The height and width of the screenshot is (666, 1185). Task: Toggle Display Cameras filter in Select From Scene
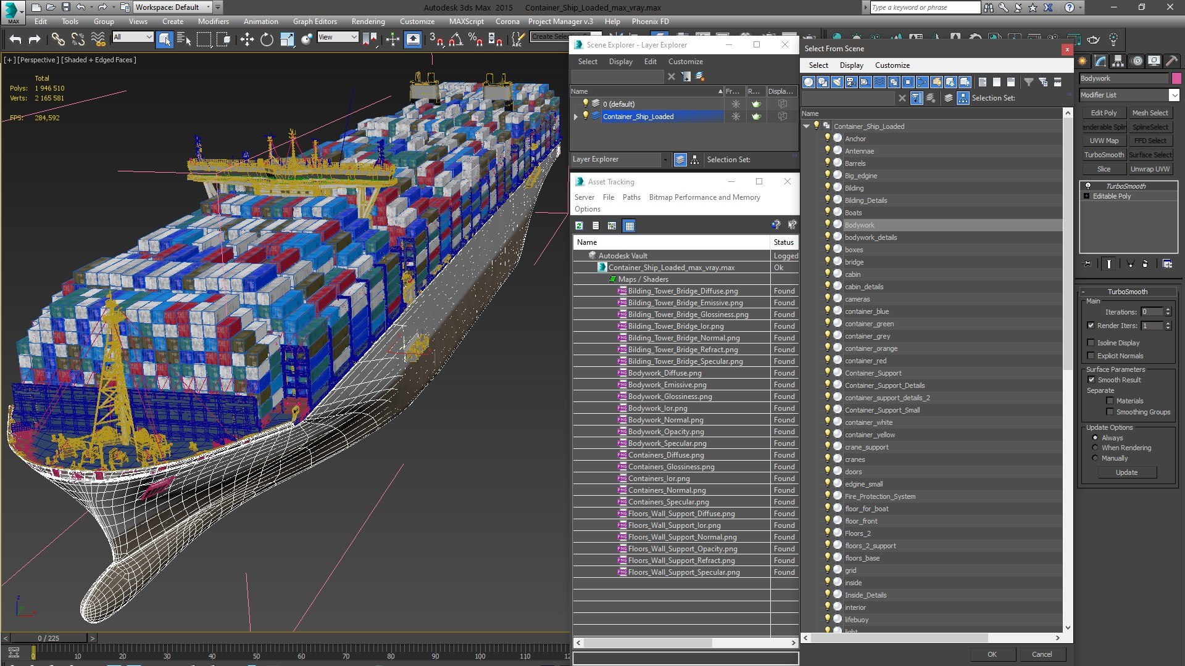point(851,82)
